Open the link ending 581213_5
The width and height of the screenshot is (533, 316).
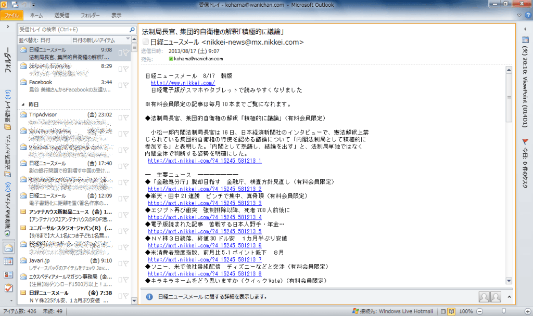(x=205, y=231)
